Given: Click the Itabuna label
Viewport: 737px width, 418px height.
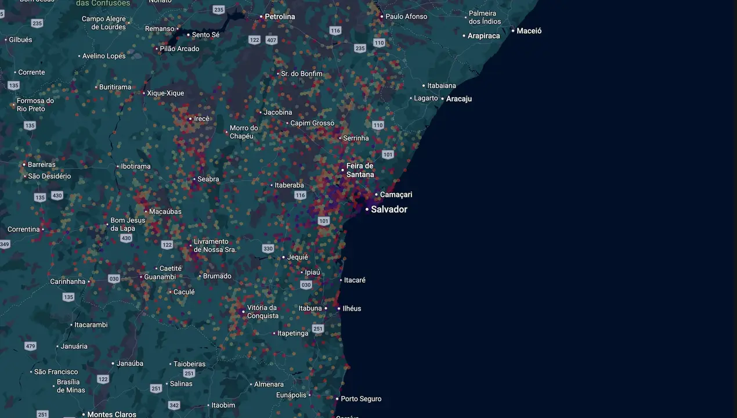Looking at the screenshot, I should (310, 308).
